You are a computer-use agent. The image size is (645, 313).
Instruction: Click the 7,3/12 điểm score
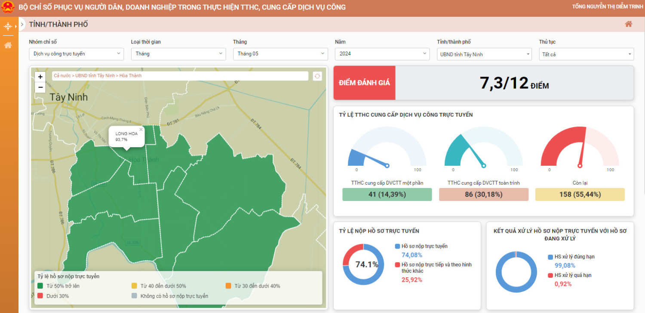pyautogui.click(x=514, y=83)
